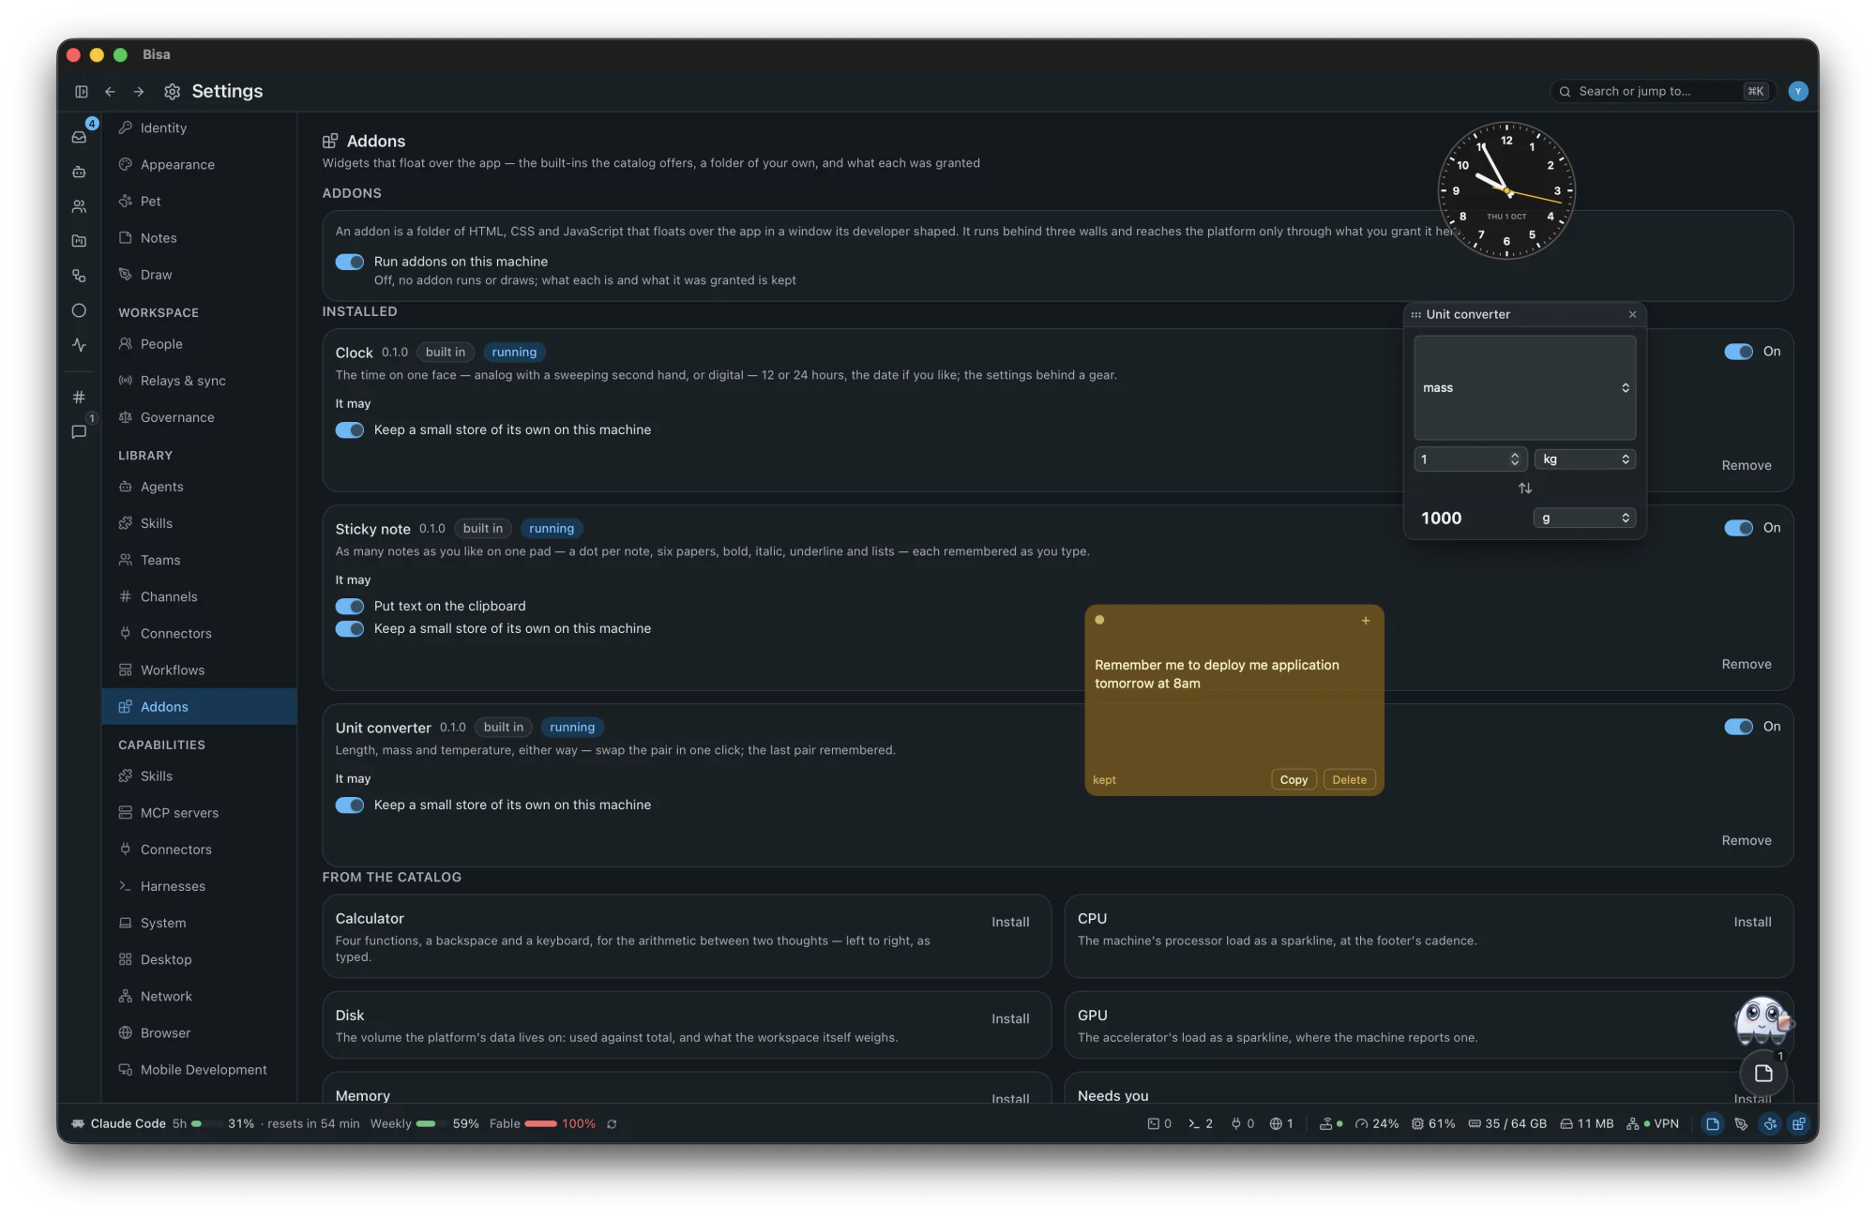1876x1219 pixels.
Task: Open the kg unit dropdown
Action: click(1584, 459)
